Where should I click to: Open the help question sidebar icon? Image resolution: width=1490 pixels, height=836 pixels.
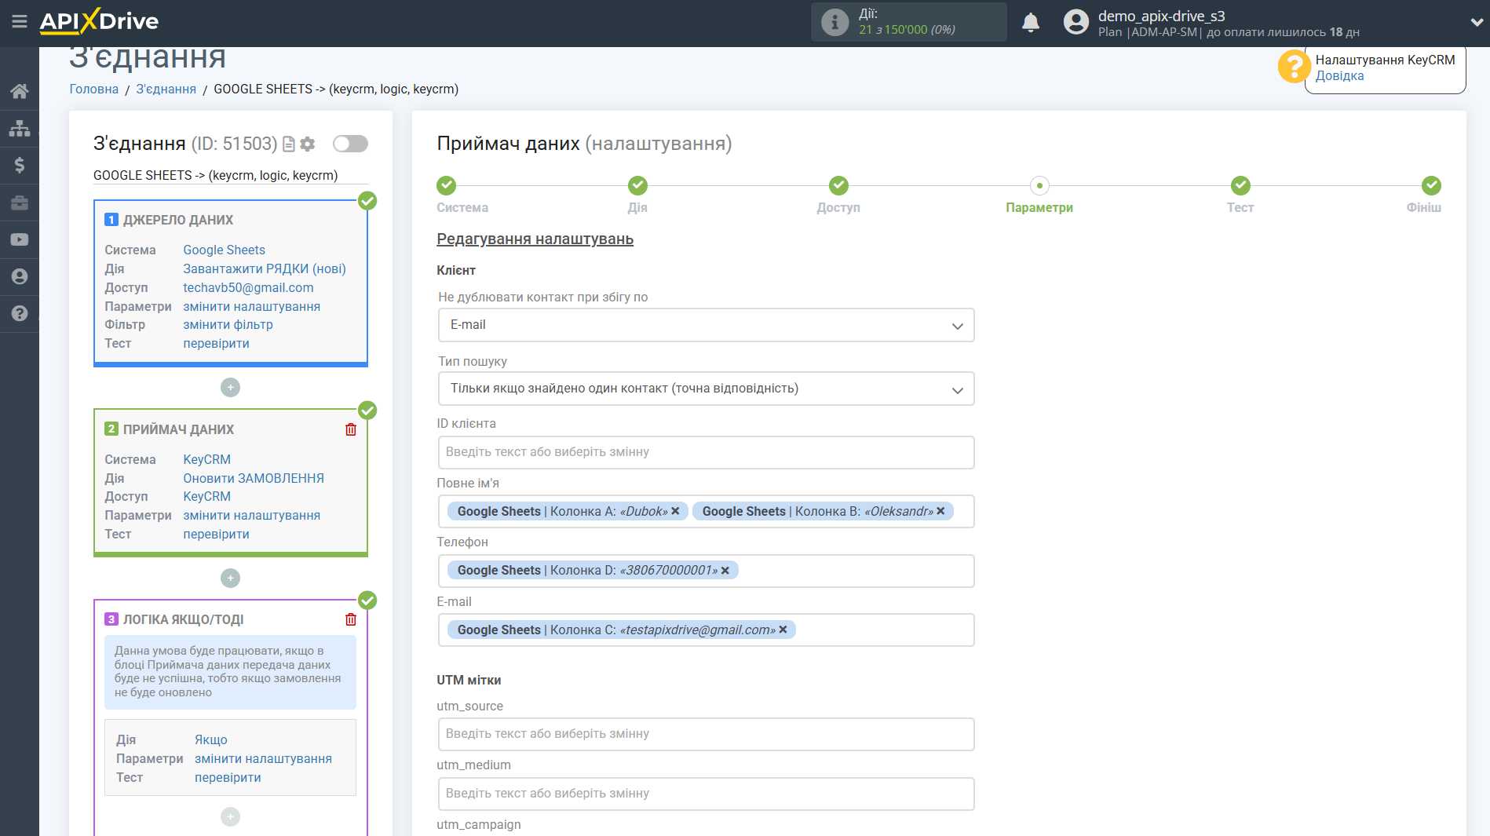(x=20, y=313)
